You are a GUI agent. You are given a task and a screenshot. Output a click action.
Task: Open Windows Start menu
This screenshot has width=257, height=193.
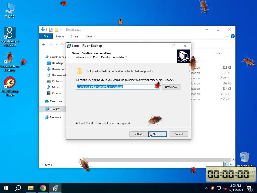[x=6, y=188]
